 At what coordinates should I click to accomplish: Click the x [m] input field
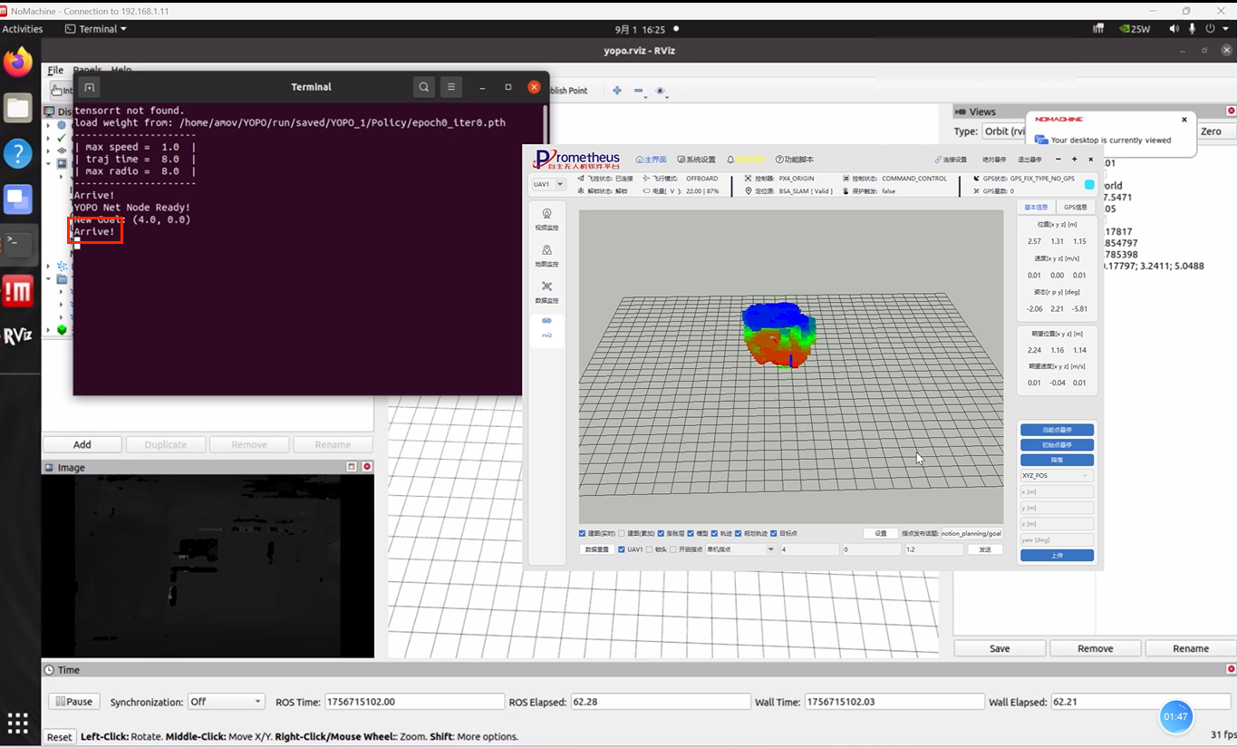(x=1057, y=491)
